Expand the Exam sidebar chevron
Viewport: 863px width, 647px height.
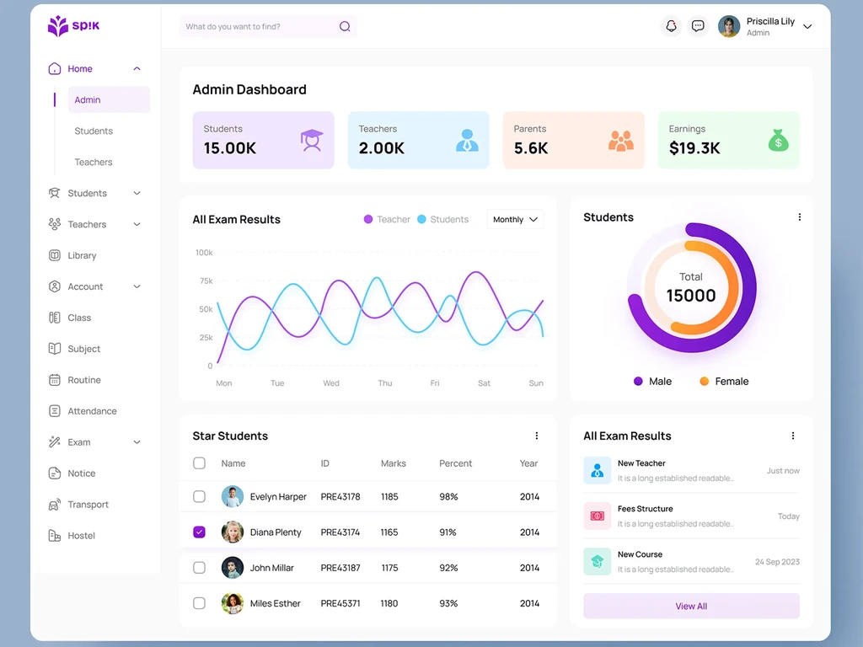pyautogui.click(x=137, y=442)
